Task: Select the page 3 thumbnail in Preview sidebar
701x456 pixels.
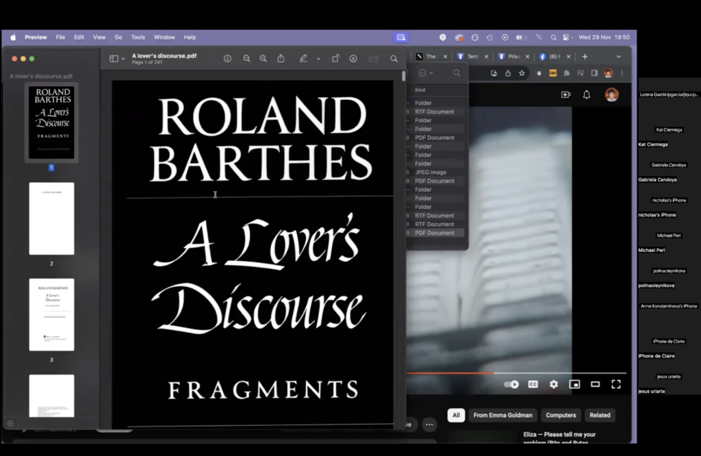Action: click(x=51, y=315)
